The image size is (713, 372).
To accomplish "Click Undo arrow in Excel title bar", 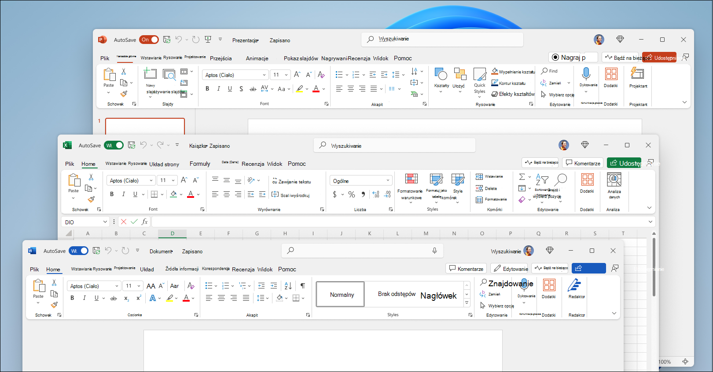I will point(143,145).
